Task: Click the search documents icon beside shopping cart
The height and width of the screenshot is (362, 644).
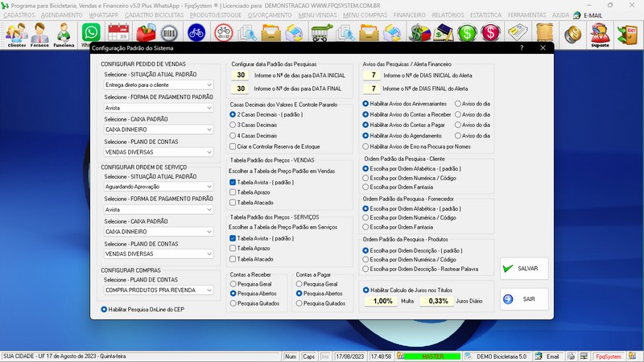Action: [345, 33]
